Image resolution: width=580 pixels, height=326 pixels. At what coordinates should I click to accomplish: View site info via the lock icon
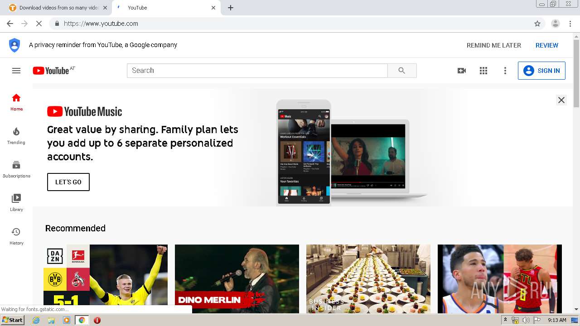[57, 24]
